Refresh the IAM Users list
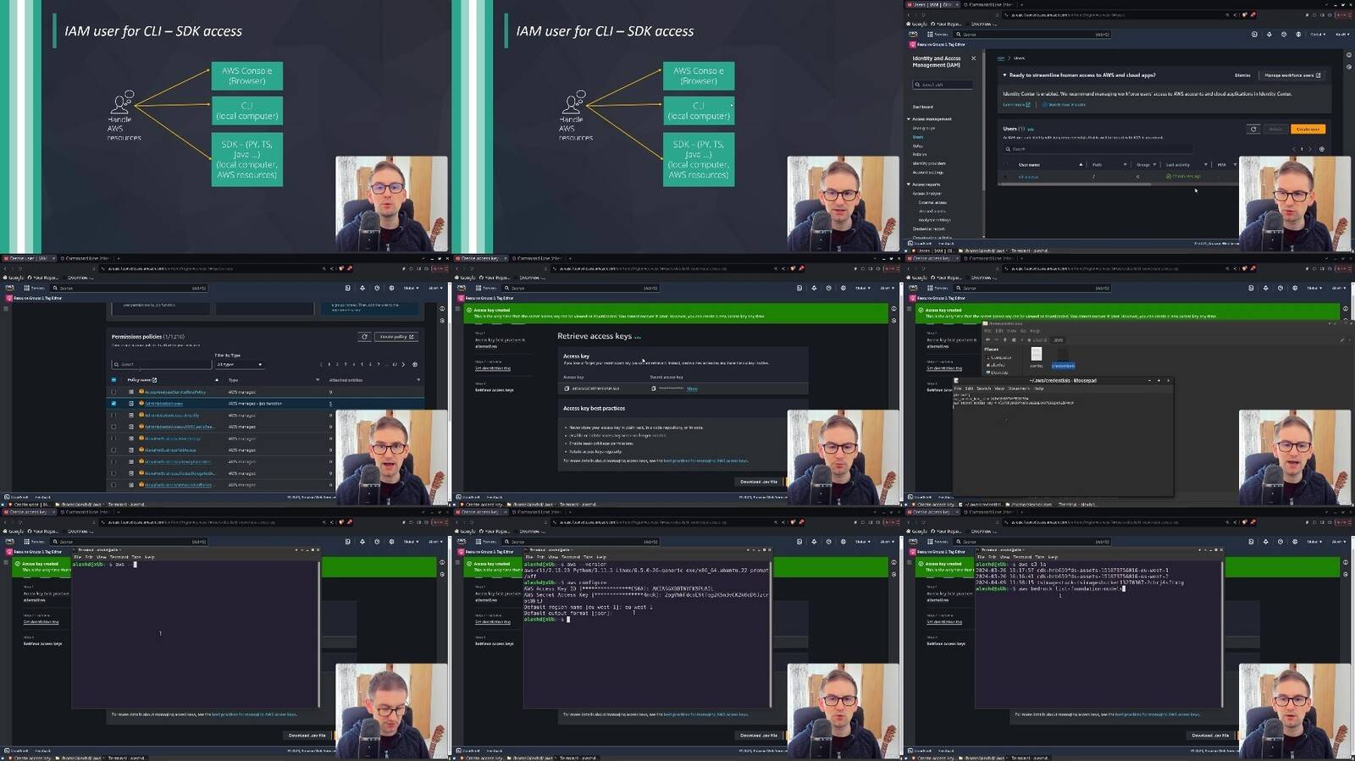The image size is (1355, 761). coord(1253,130)
